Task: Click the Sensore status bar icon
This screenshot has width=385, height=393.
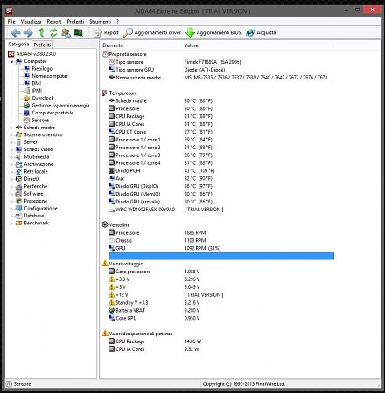Action: (x=10, y=384)
